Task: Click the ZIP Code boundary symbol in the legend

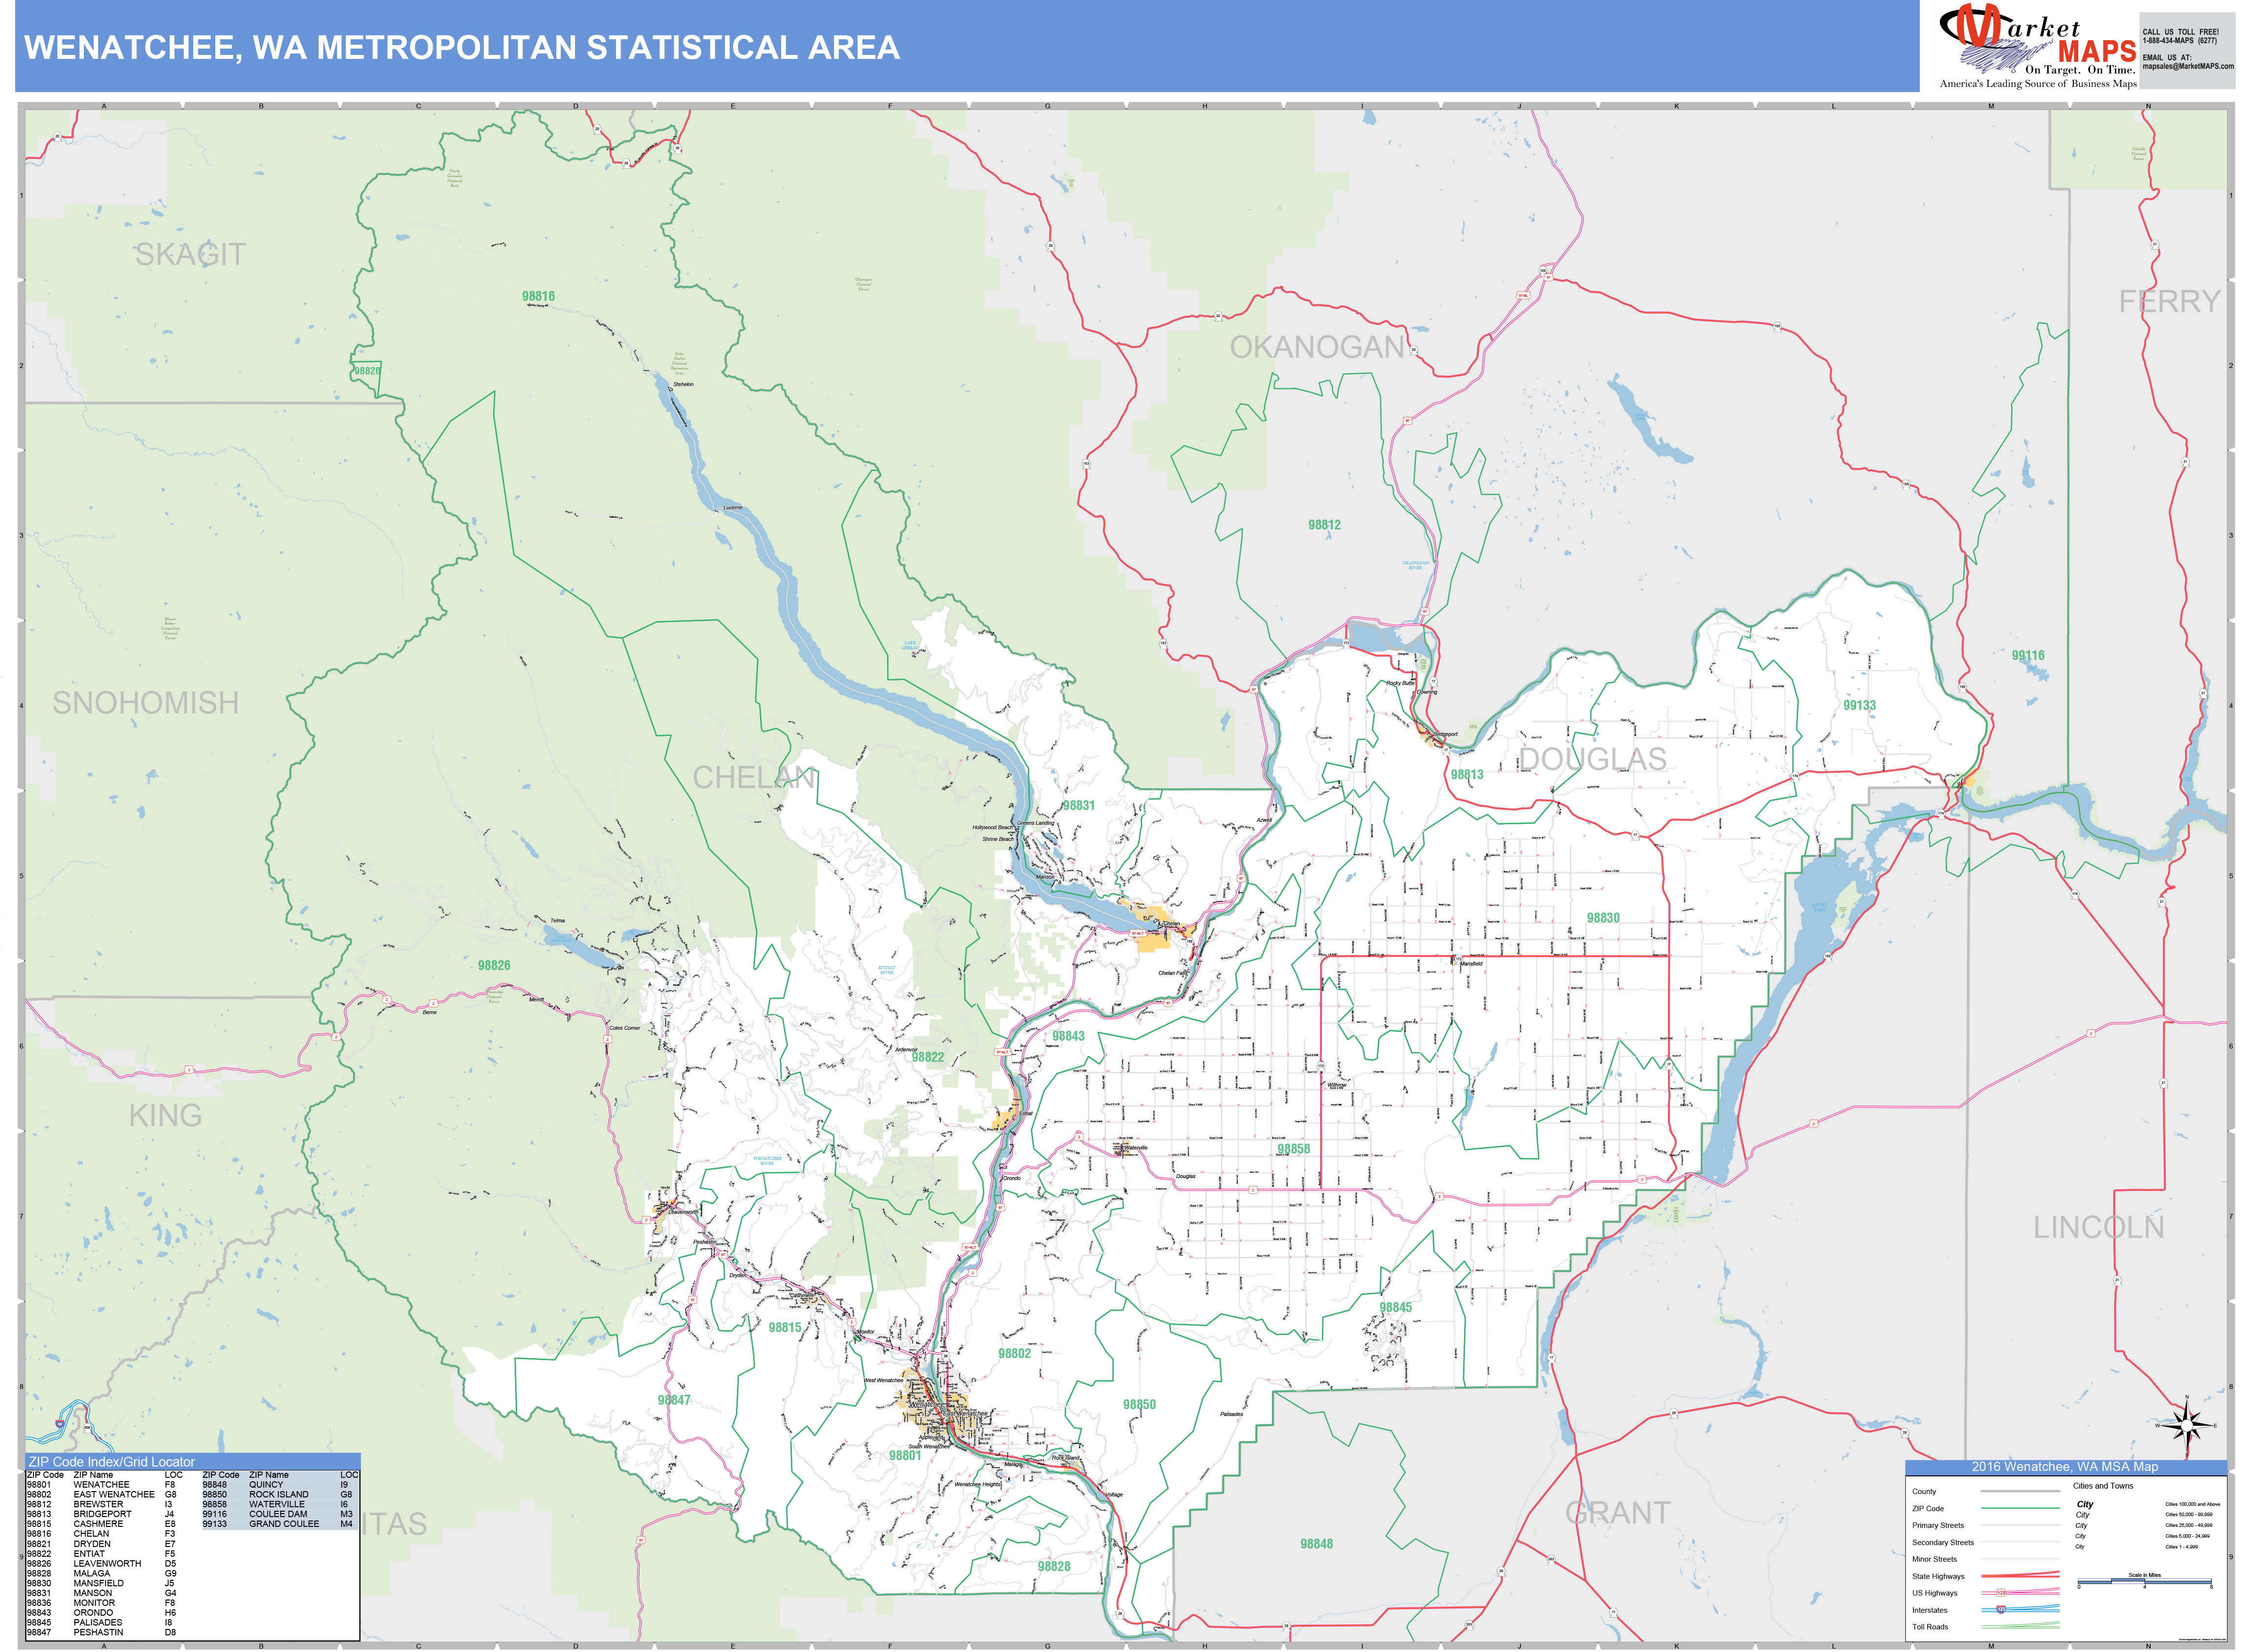Action: pyautogui.click(x=2020, y=1508)
